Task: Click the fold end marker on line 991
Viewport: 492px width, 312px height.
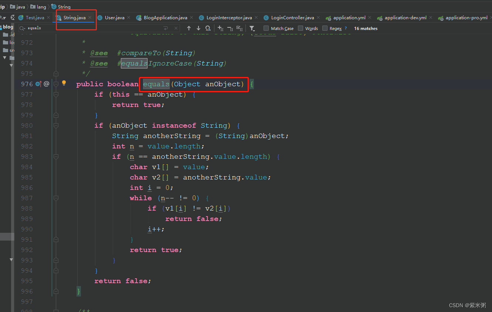Action: (56, 239)
